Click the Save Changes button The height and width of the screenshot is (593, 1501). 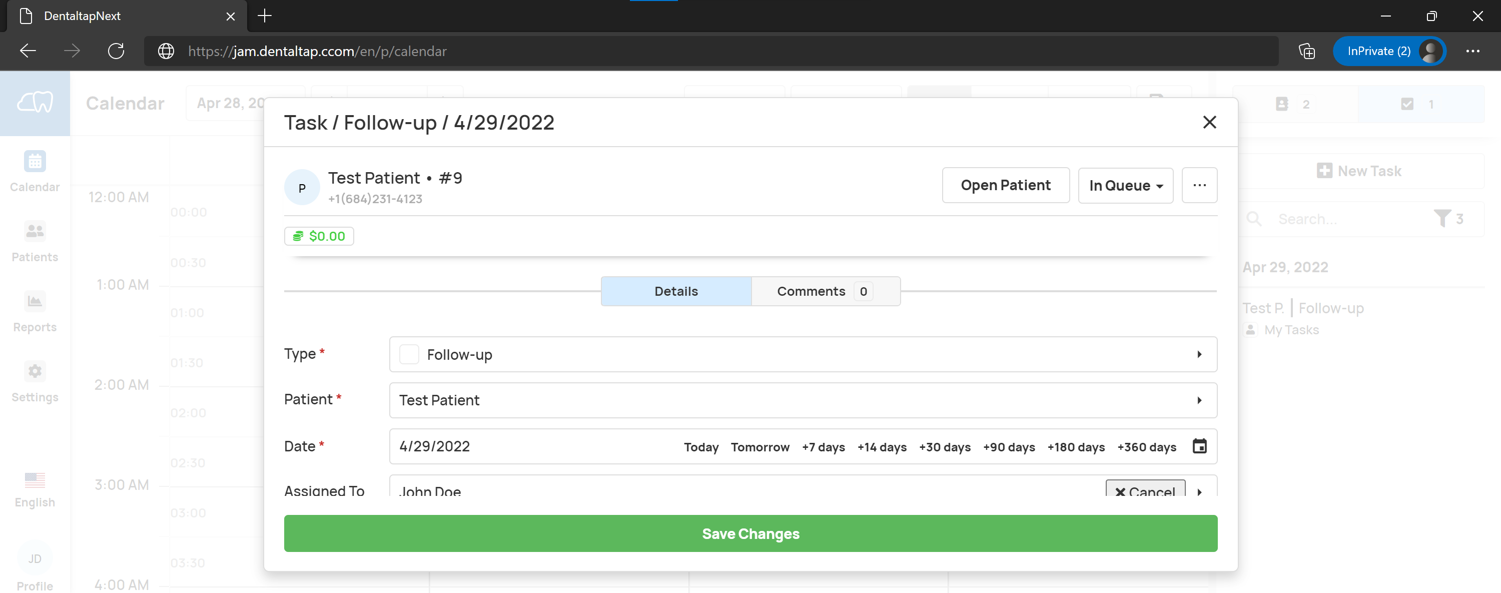click(x=750, y=533)
